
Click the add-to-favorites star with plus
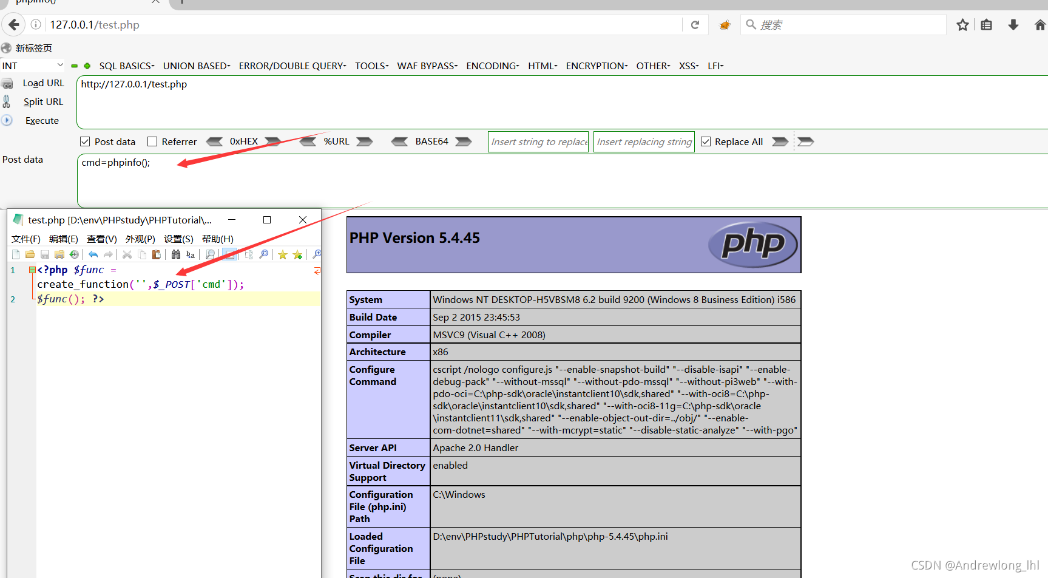point(297,254)
